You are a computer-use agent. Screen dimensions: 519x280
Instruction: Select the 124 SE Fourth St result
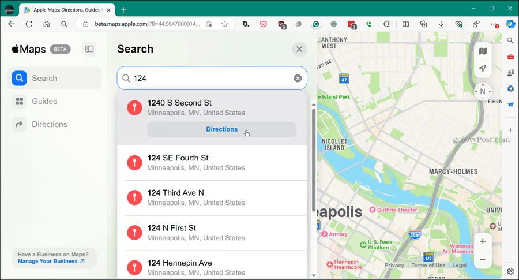[212, 163]
